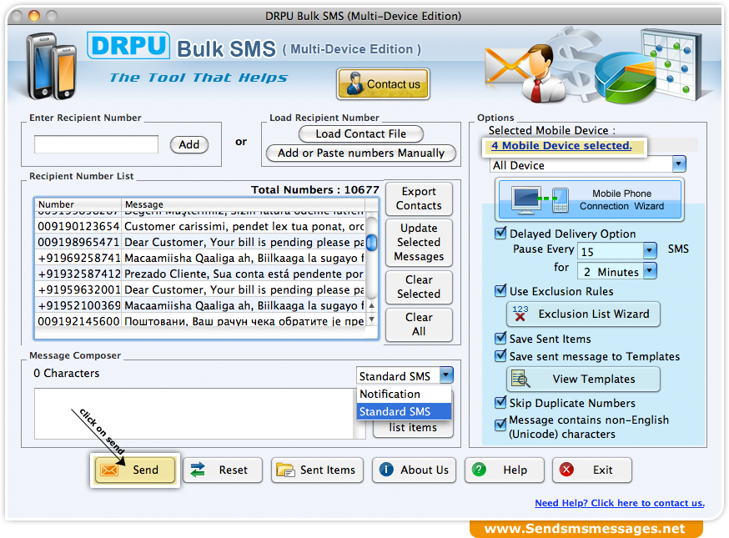Image resolution: width=729 pixels, height=538 pixels.
Task: Select row with number 009190123654
Action: point(200,226)
